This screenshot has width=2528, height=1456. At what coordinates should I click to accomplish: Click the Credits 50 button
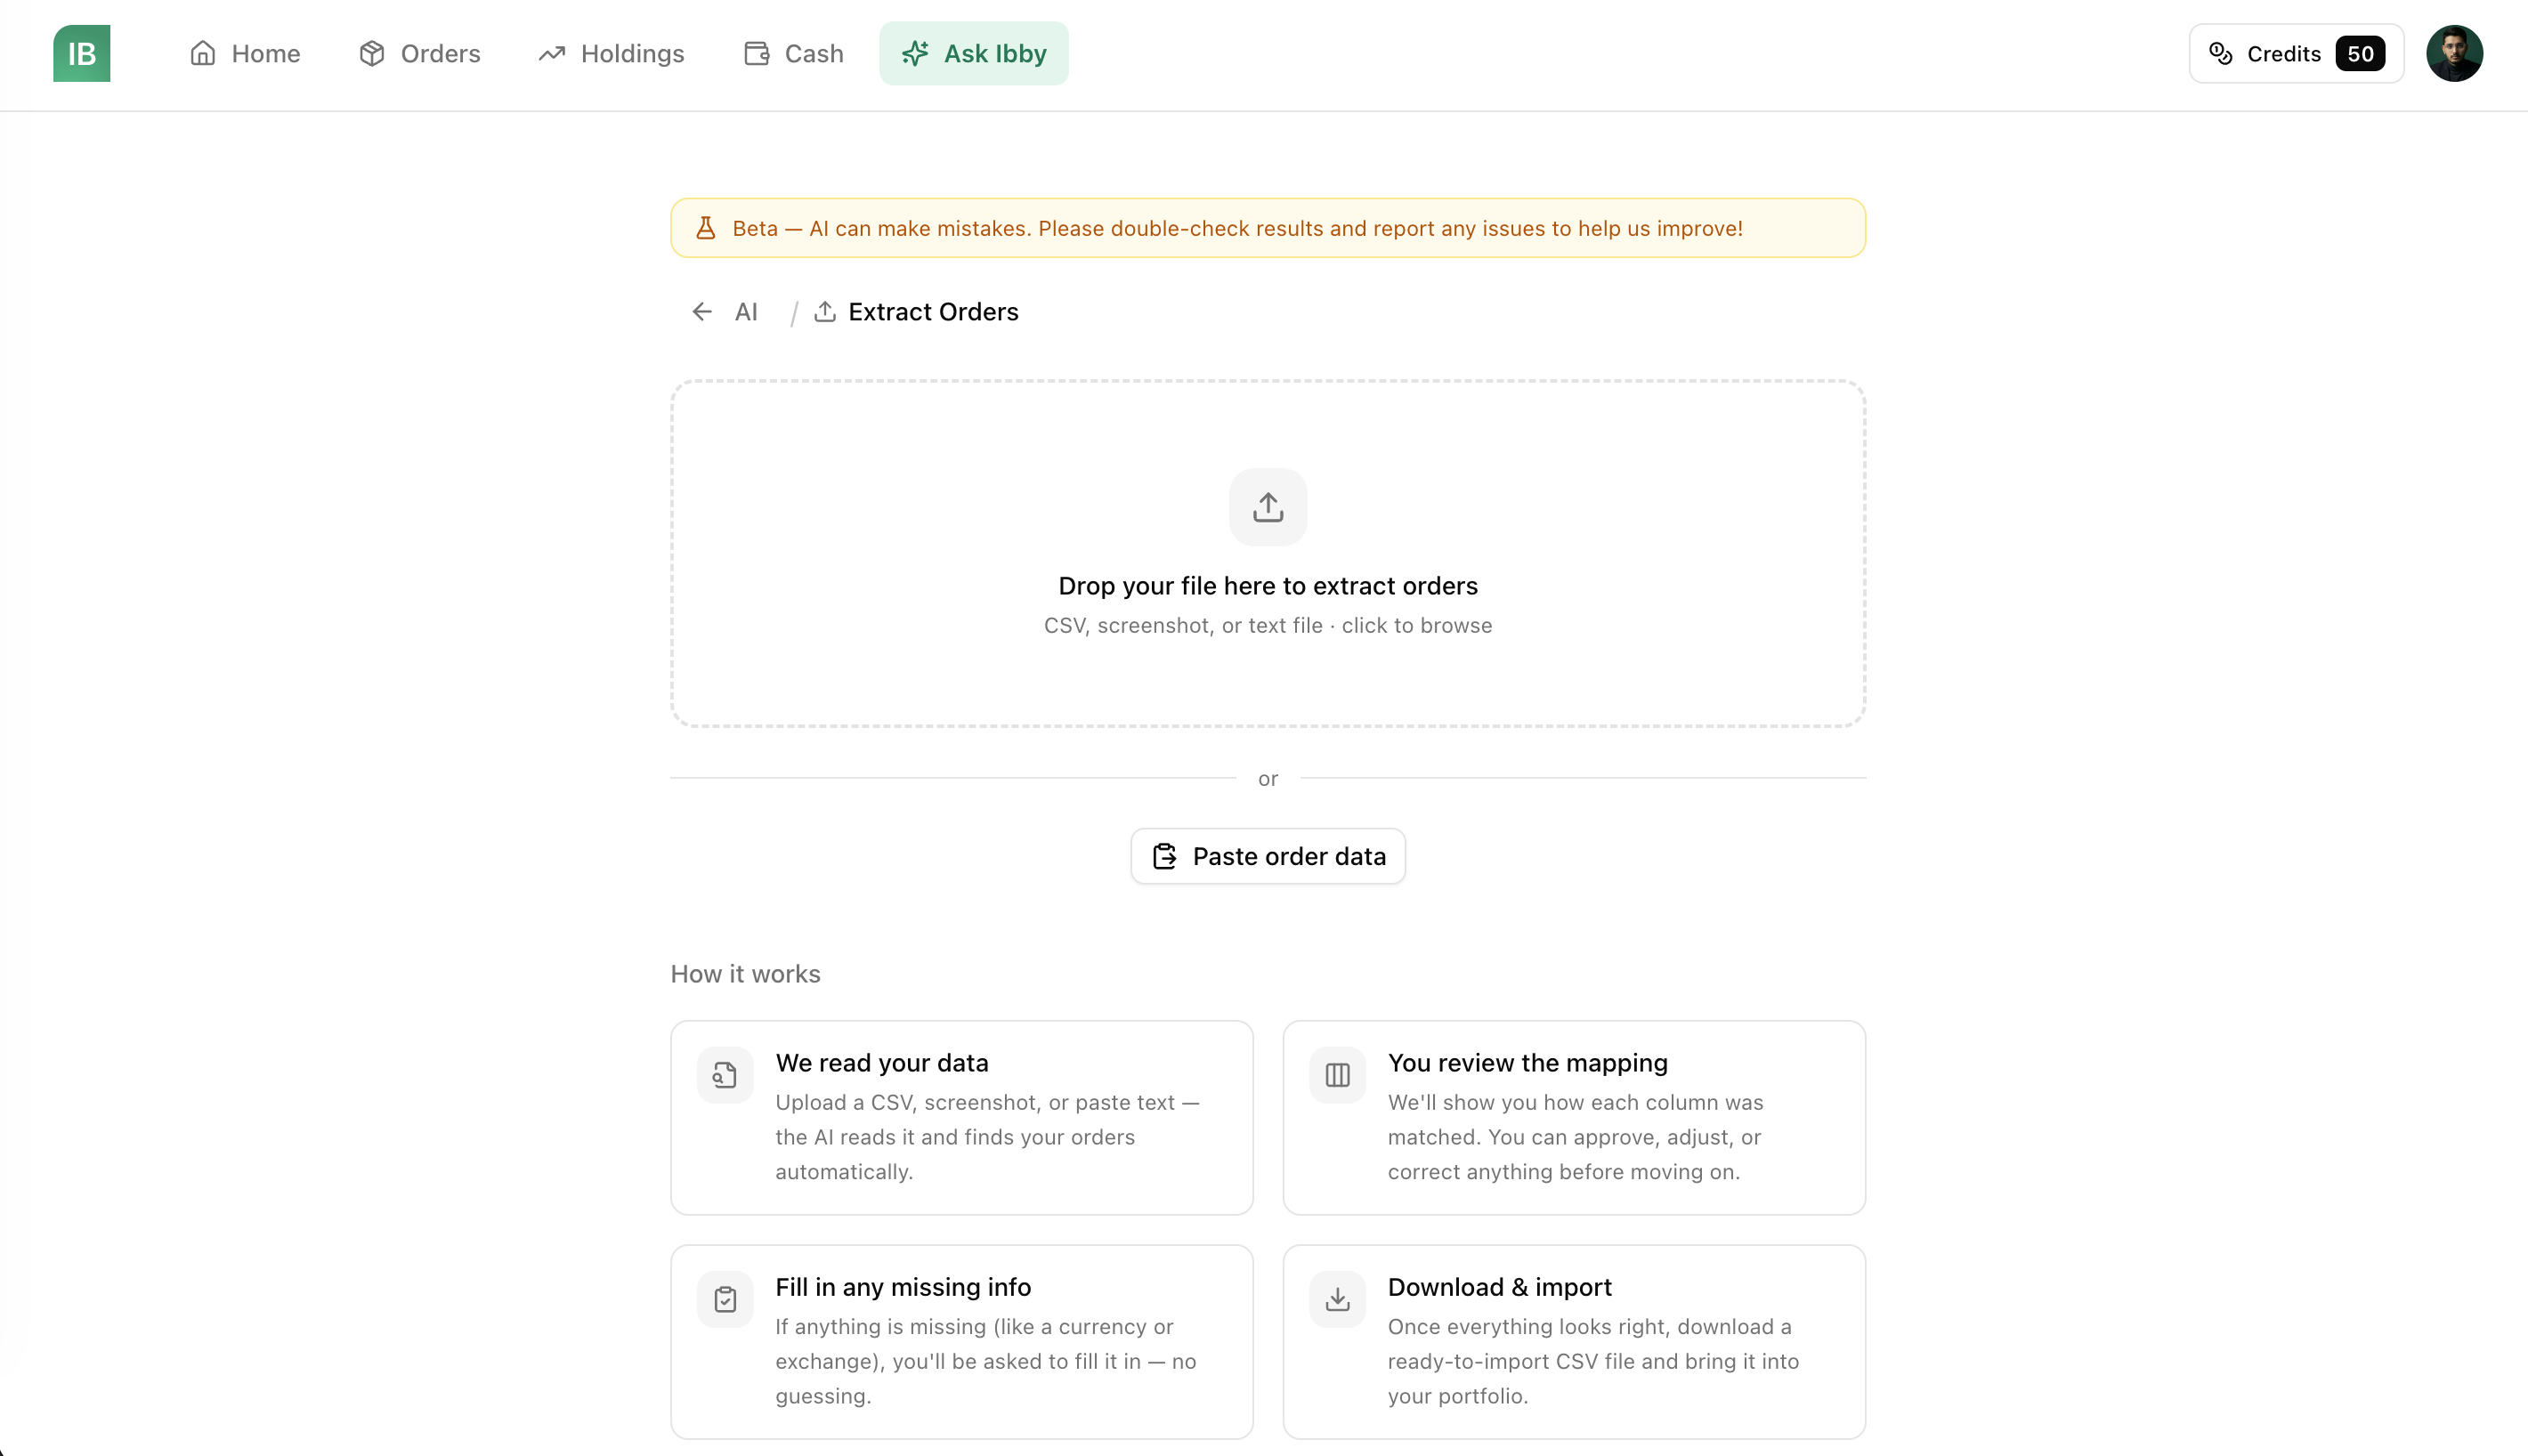2296,53
